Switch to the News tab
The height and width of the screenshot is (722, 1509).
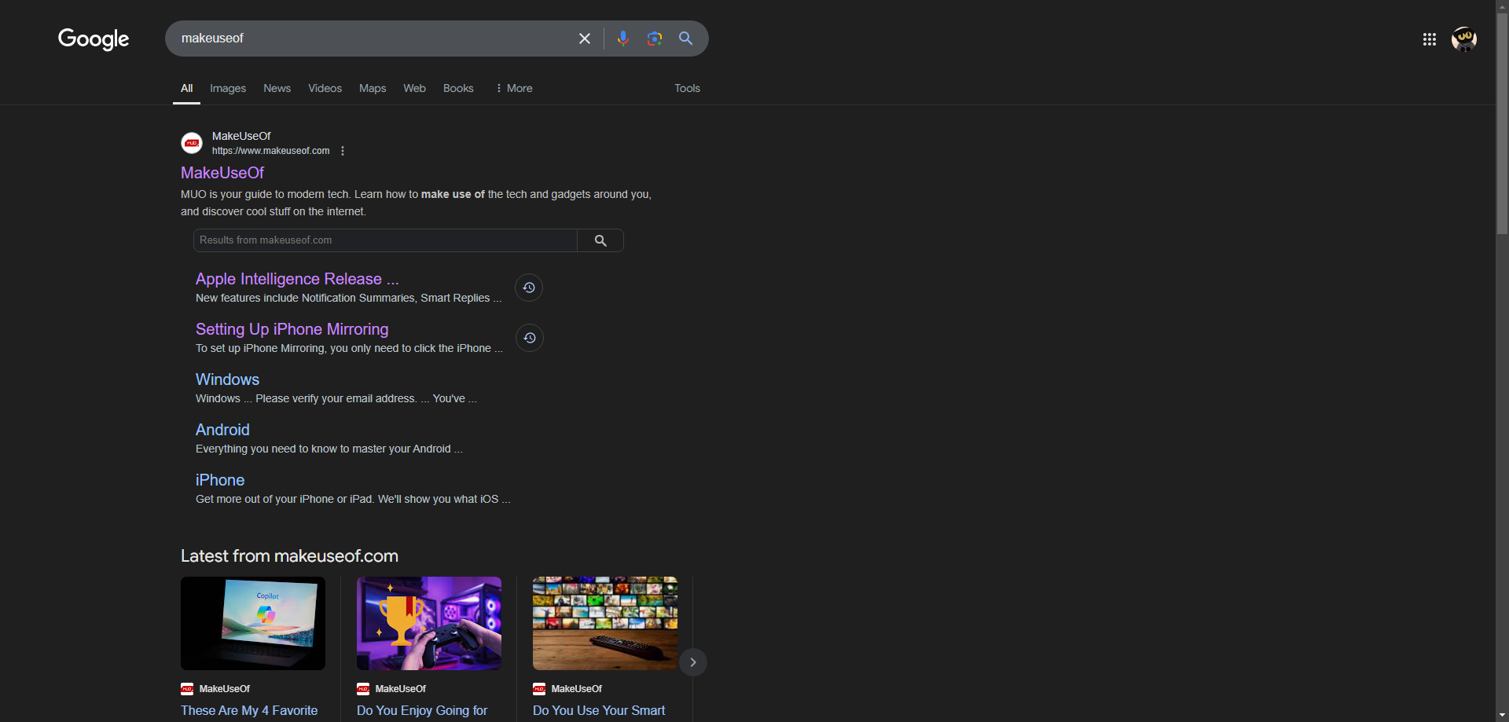[x=277, y=88]
